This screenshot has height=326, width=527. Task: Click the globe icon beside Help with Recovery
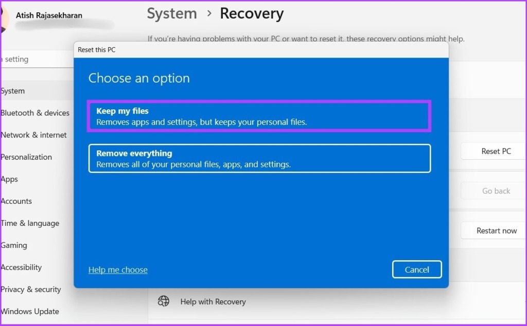tap(163, 301)
